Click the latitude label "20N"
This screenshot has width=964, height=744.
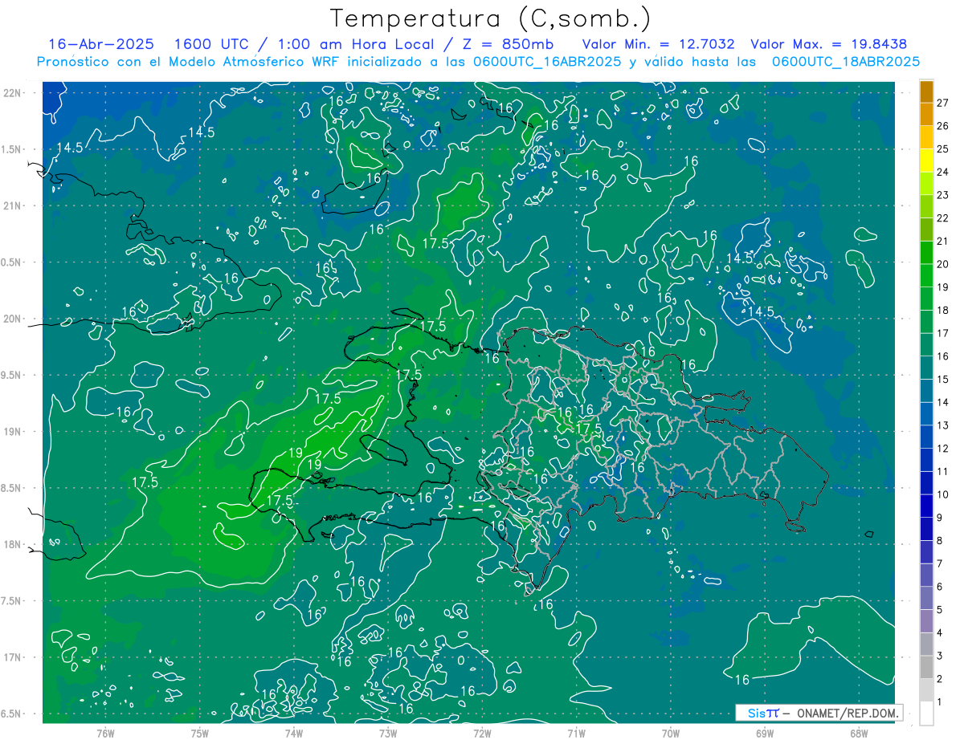point(12,319)
